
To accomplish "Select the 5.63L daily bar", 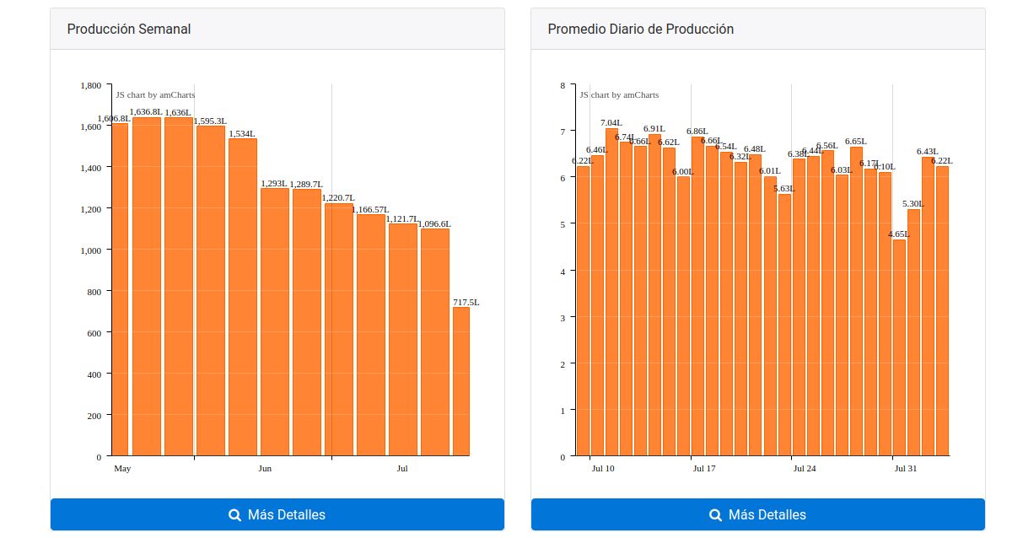I will click(x=784, y=325).
